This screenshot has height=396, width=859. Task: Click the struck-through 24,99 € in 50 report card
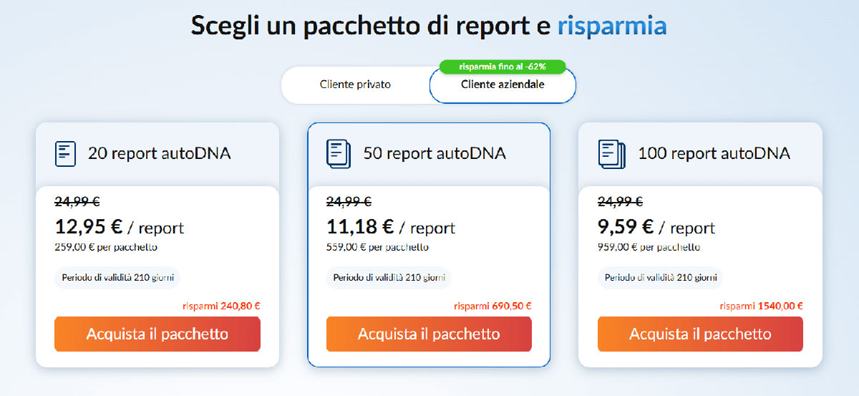coord(349,202)
